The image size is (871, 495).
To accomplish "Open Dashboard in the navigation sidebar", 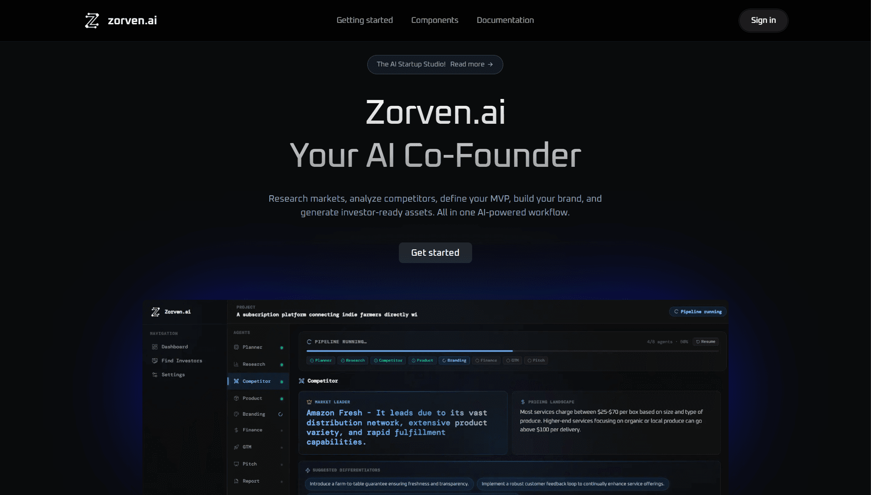I will coord(174,347).
